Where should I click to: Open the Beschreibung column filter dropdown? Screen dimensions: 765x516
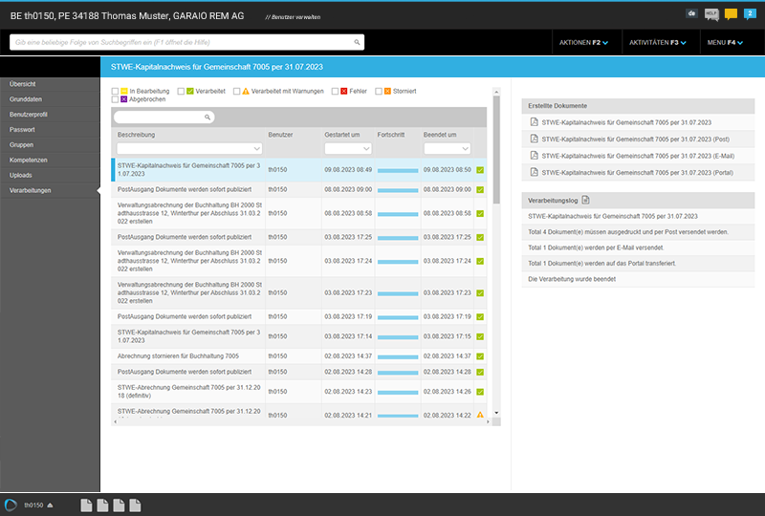click(x=257, y=149)
